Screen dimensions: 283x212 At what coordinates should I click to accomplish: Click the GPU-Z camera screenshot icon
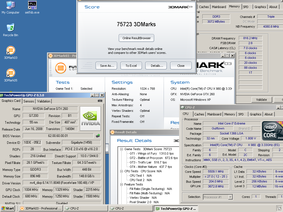(x=100, y=101)
